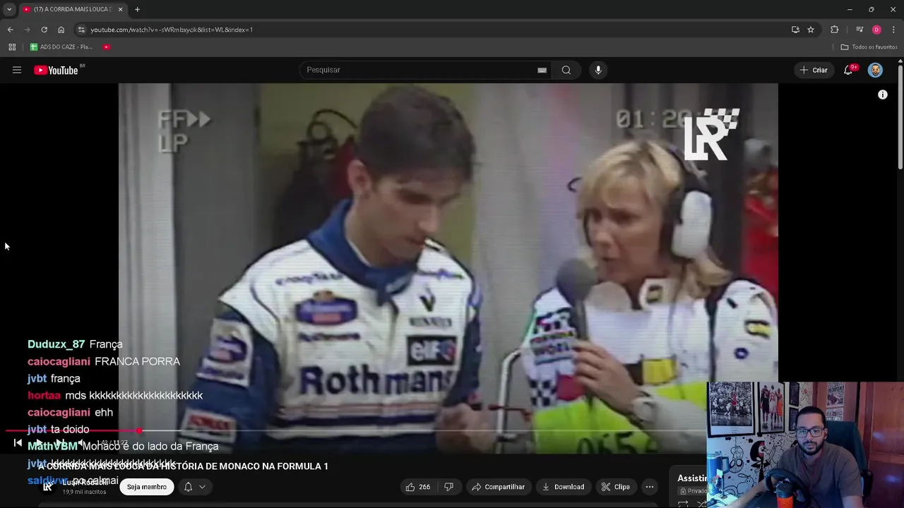Reload the current page
Screen dimensions: 904x508
(44, 30)
